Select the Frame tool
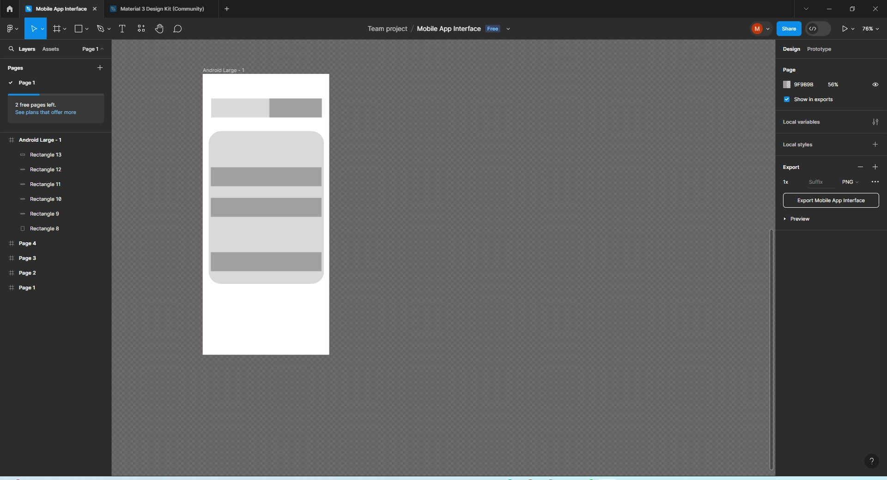The width and height of the screenshot is (887, 480). coord(57,29)
